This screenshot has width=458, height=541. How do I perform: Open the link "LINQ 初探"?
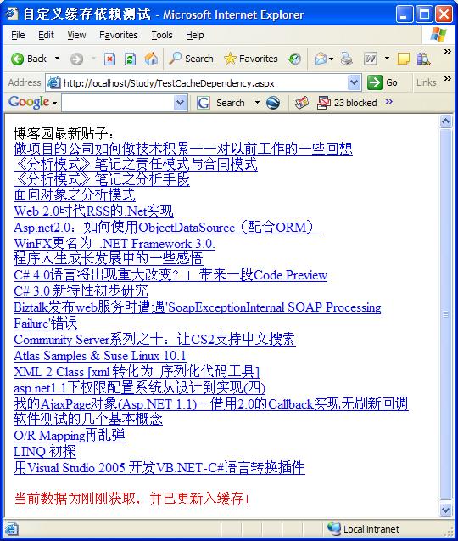point(45,452)
